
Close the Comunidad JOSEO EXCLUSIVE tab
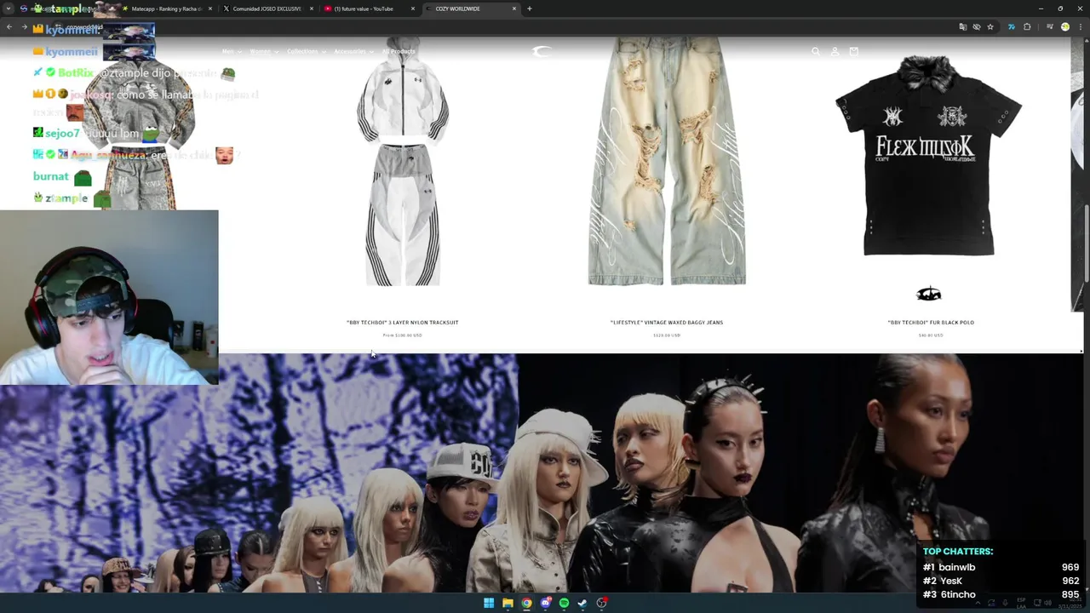[x=310, y=9]
